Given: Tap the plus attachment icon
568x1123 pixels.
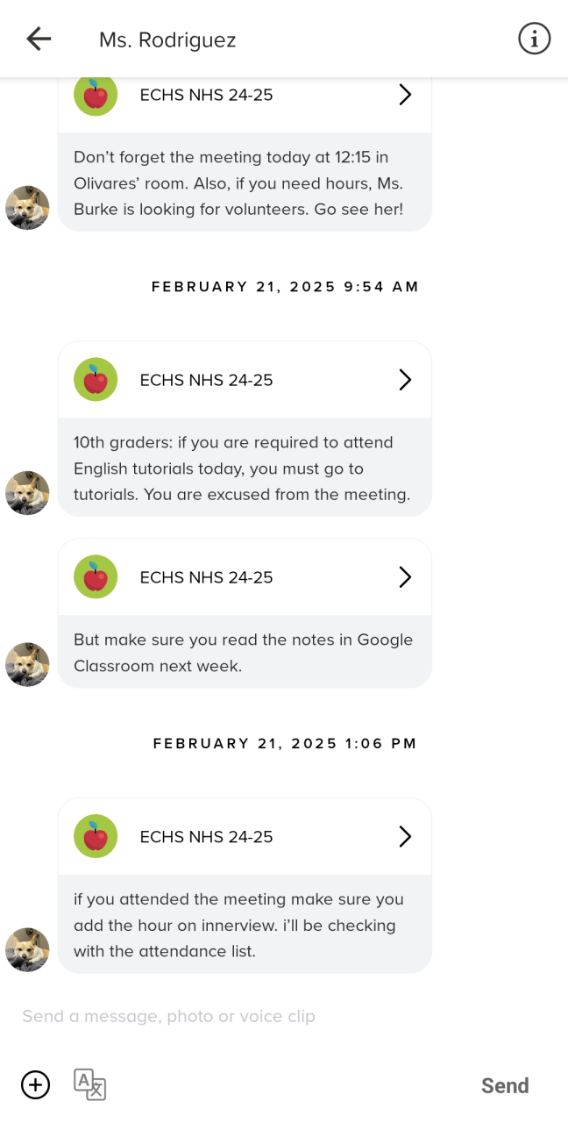Looking at the screenshot, I should click(x=35, y=1085).
